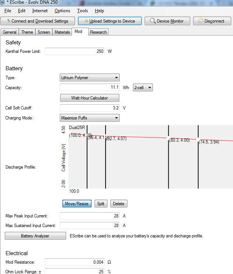Click the Disconnect button

click(x=212, y=21)
